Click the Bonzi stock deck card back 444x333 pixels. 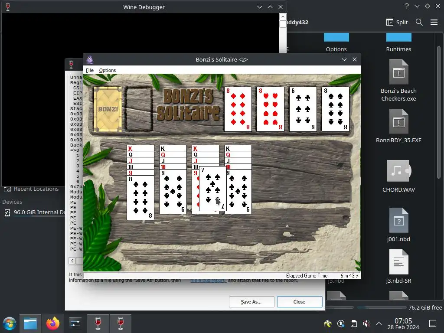(x=108, y=109)
